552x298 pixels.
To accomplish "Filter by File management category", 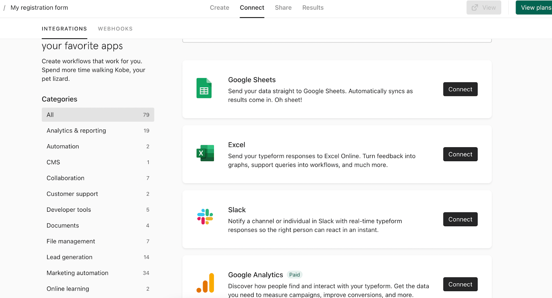I will (x=98, y=241).
